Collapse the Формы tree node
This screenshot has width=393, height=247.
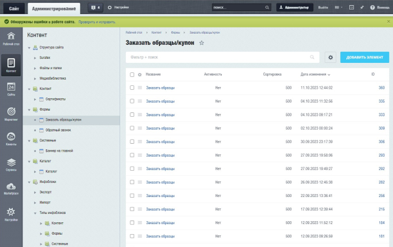point(29,109)
